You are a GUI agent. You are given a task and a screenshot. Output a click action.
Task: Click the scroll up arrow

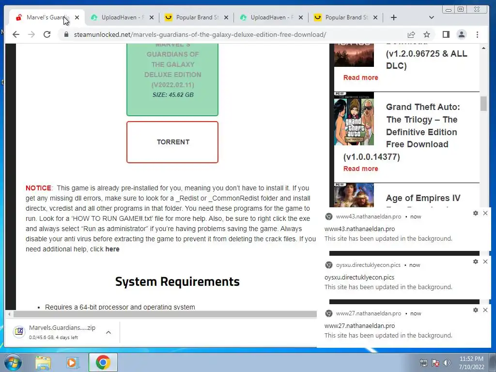pyautogui.click(x=483, y=48)
